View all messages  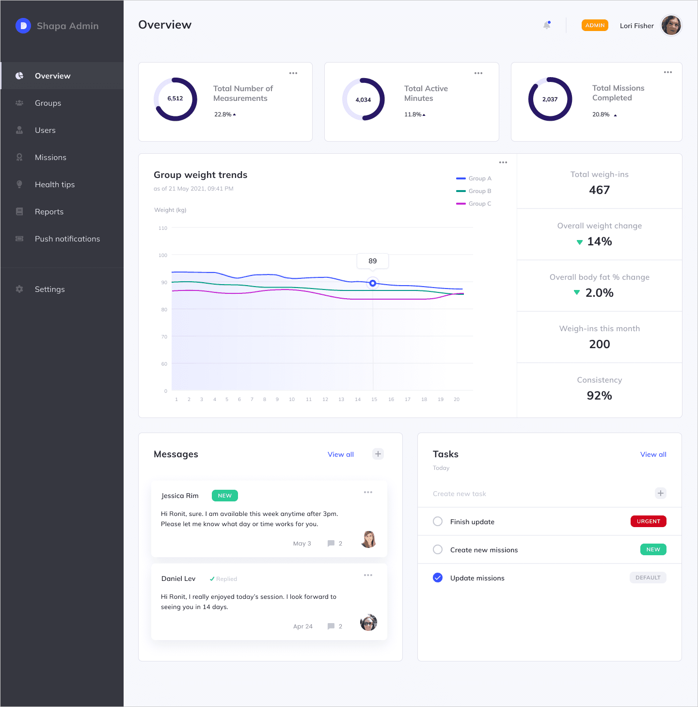341,454
